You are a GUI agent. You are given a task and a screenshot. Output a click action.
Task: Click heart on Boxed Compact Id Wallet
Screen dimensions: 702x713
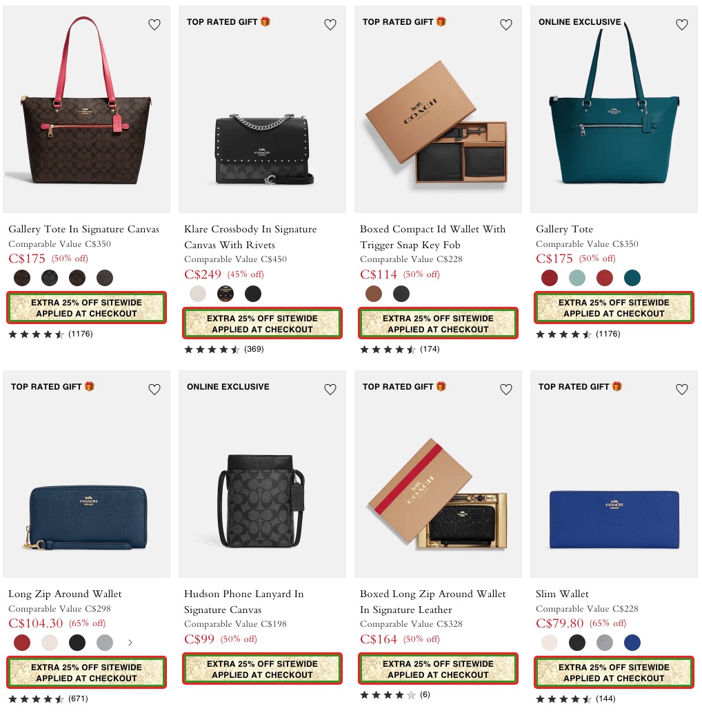506,25
